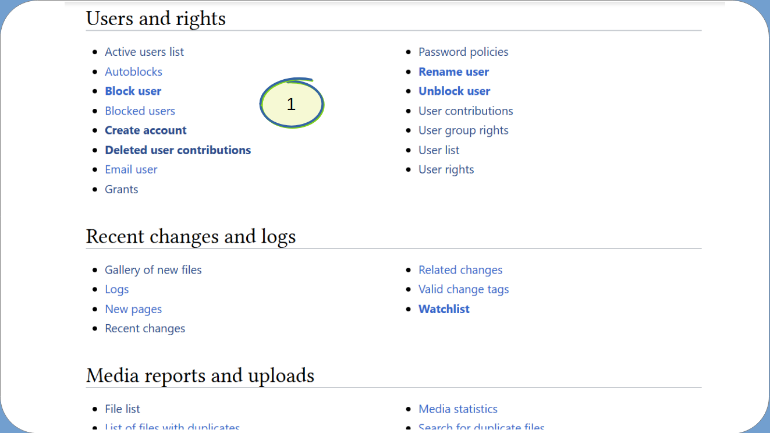Viewport: 770px width, 433px height.
Task: Open the Active users list link
Action: 144,52
